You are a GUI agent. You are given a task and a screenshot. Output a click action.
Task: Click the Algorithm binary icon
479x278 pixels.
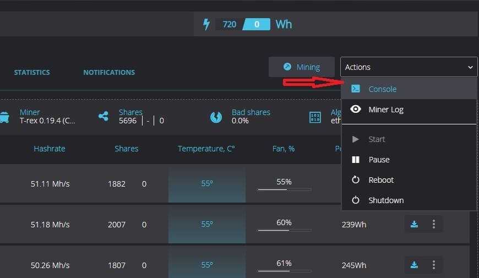pos(315,117)
